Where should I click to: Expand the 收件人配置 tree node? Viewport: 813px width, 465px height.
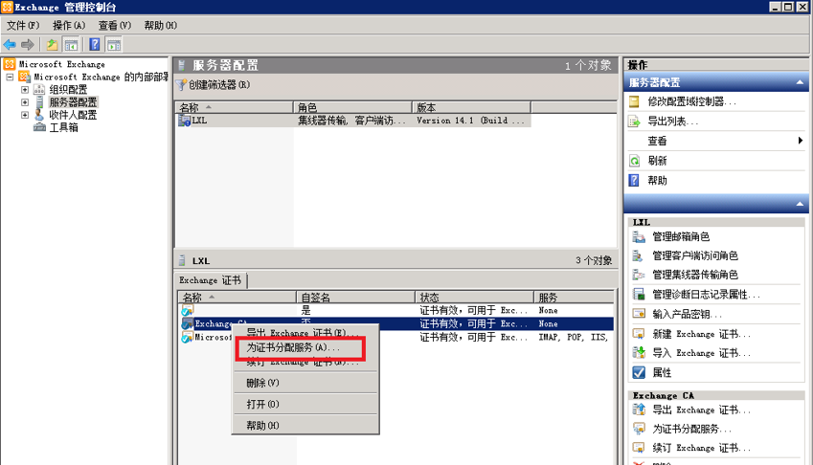coord(25,115)
